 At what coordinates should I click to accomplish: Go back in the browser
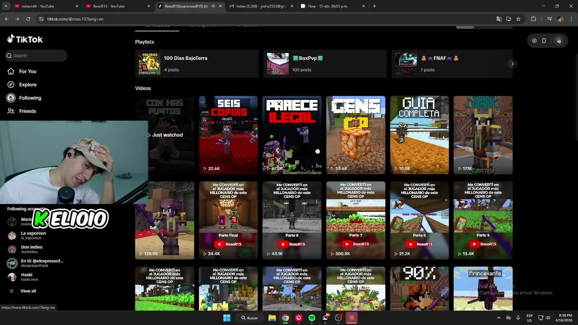6,19
